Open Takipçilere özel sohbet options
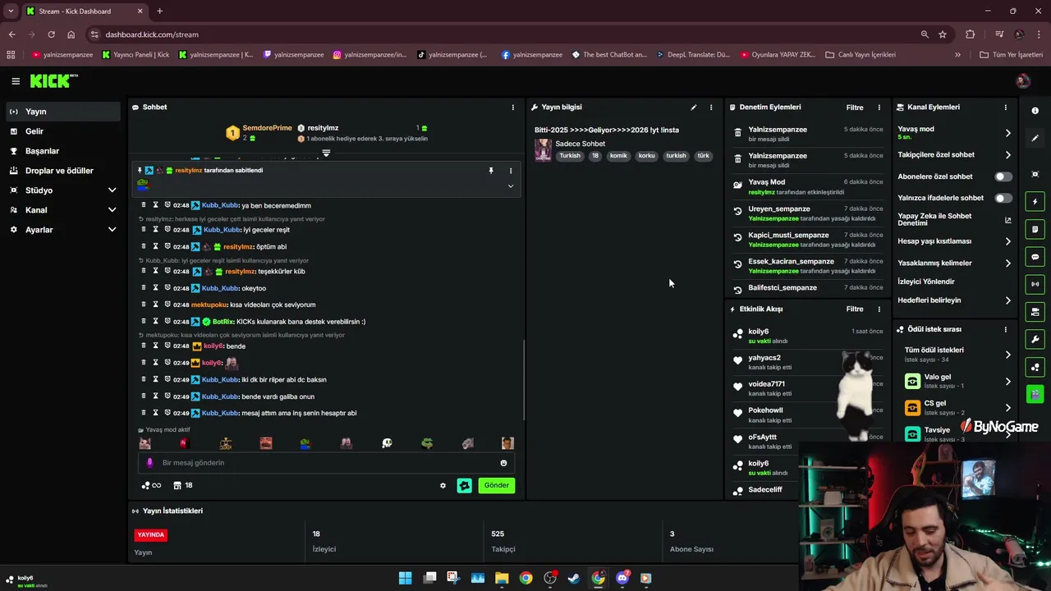The height and width of the screenshot is (591, 1051). (1008, 155)
